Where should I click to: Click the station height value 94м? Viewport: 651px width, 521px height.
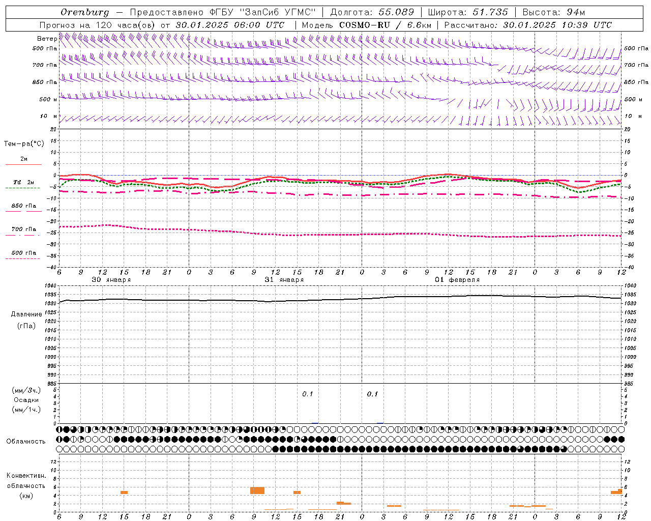coord(576,12)
